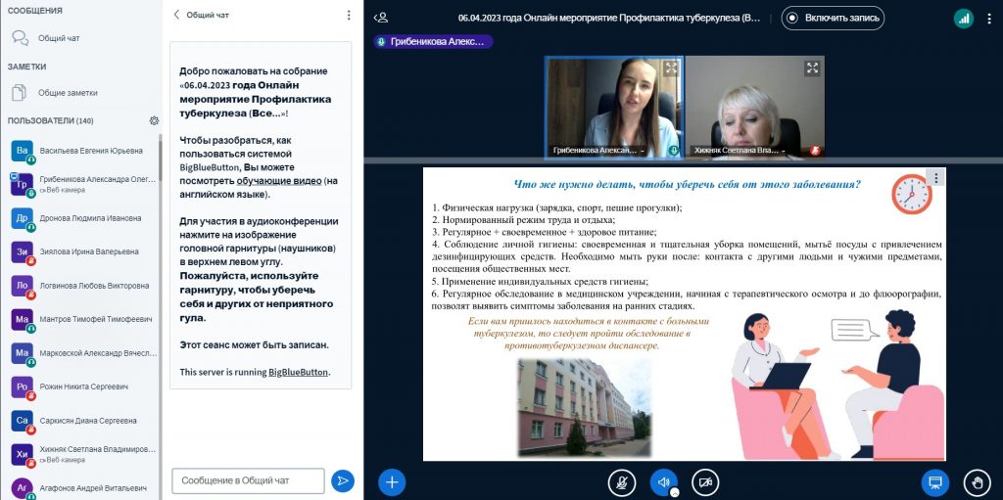Open Общие заметки notes icon
Image resolution: width=1003 pixels, height=500 pixels.
(20, 92)
